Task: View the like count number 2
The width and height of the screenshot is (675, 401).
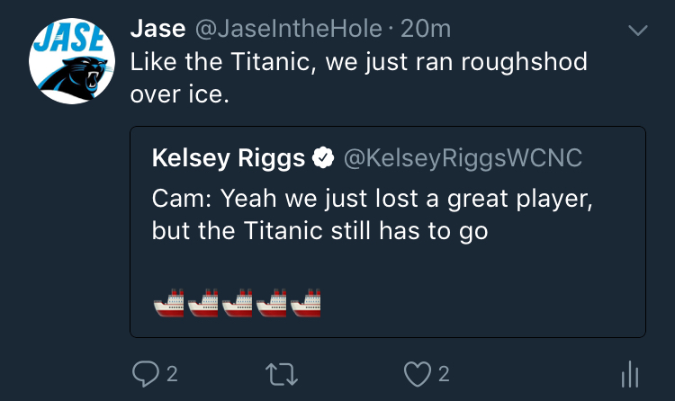Action: [x=444, y=374]
